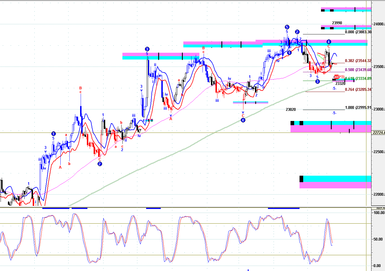Select the 22000 price axis label

[379, 194]
